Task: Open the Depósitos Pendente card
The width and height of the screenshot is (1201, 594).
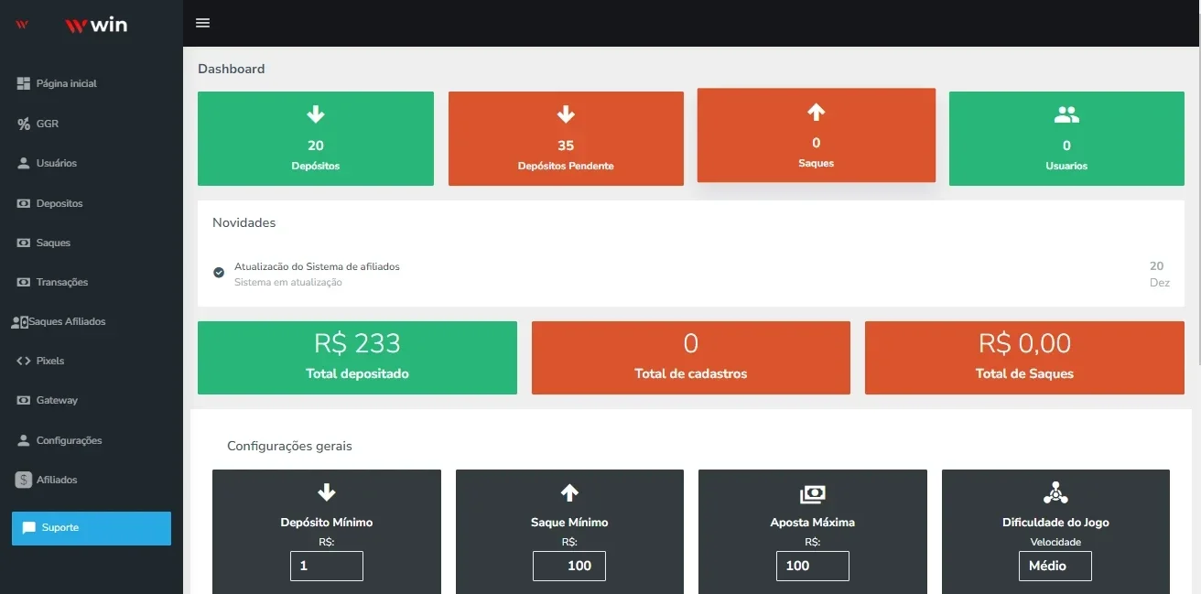Action: pyautogui.click(x=566, y=138)
